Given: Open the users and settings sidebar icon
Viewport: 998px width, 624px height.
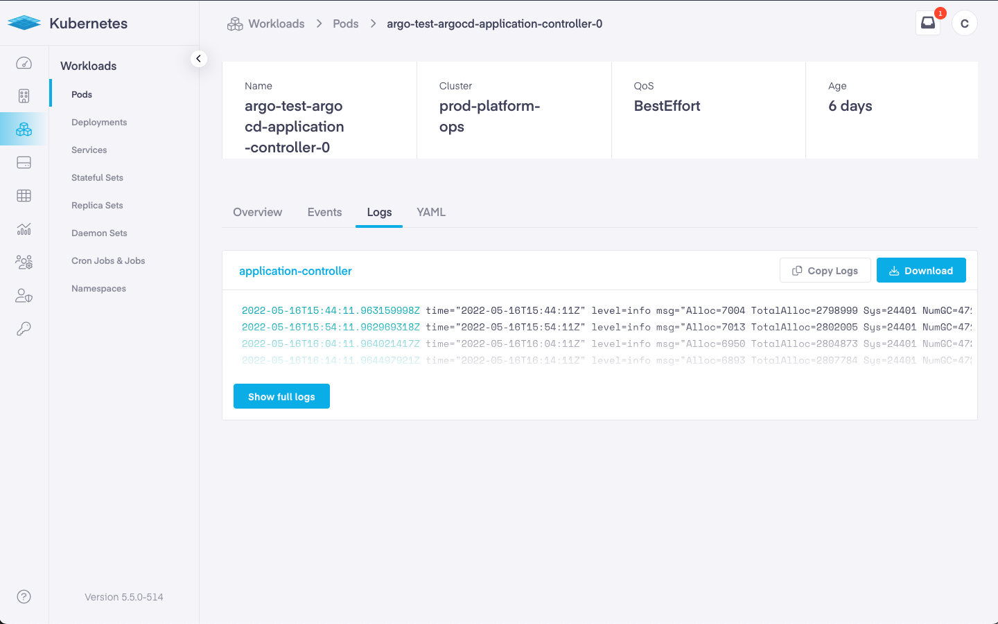Looking at the screenshot, I should (24, 262).
